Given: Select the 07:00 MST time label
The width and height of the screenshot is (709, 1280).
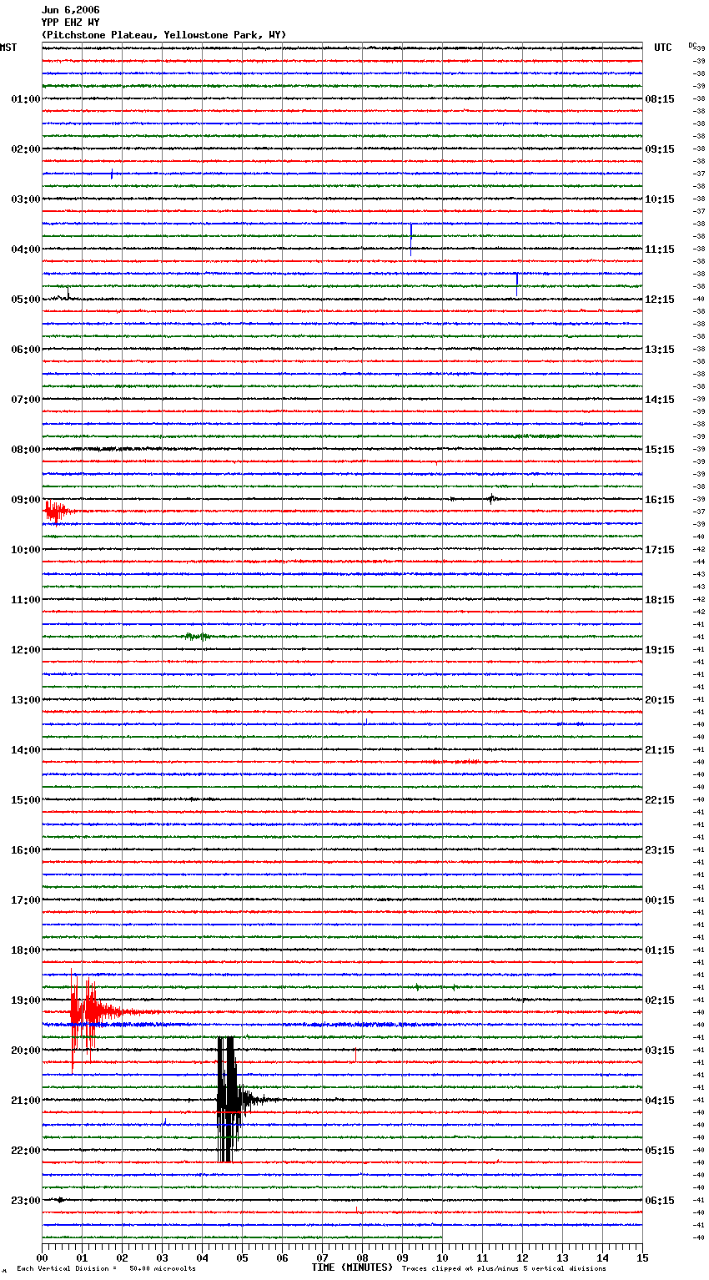Looking at the screenshot, I should pos(25,400).
